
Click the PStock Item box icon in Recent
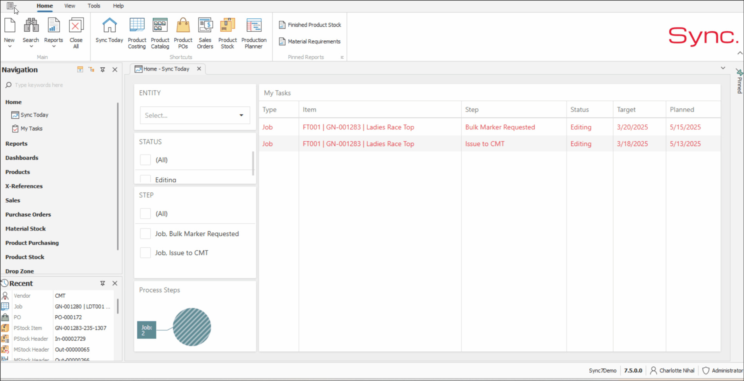pos(5,328)
